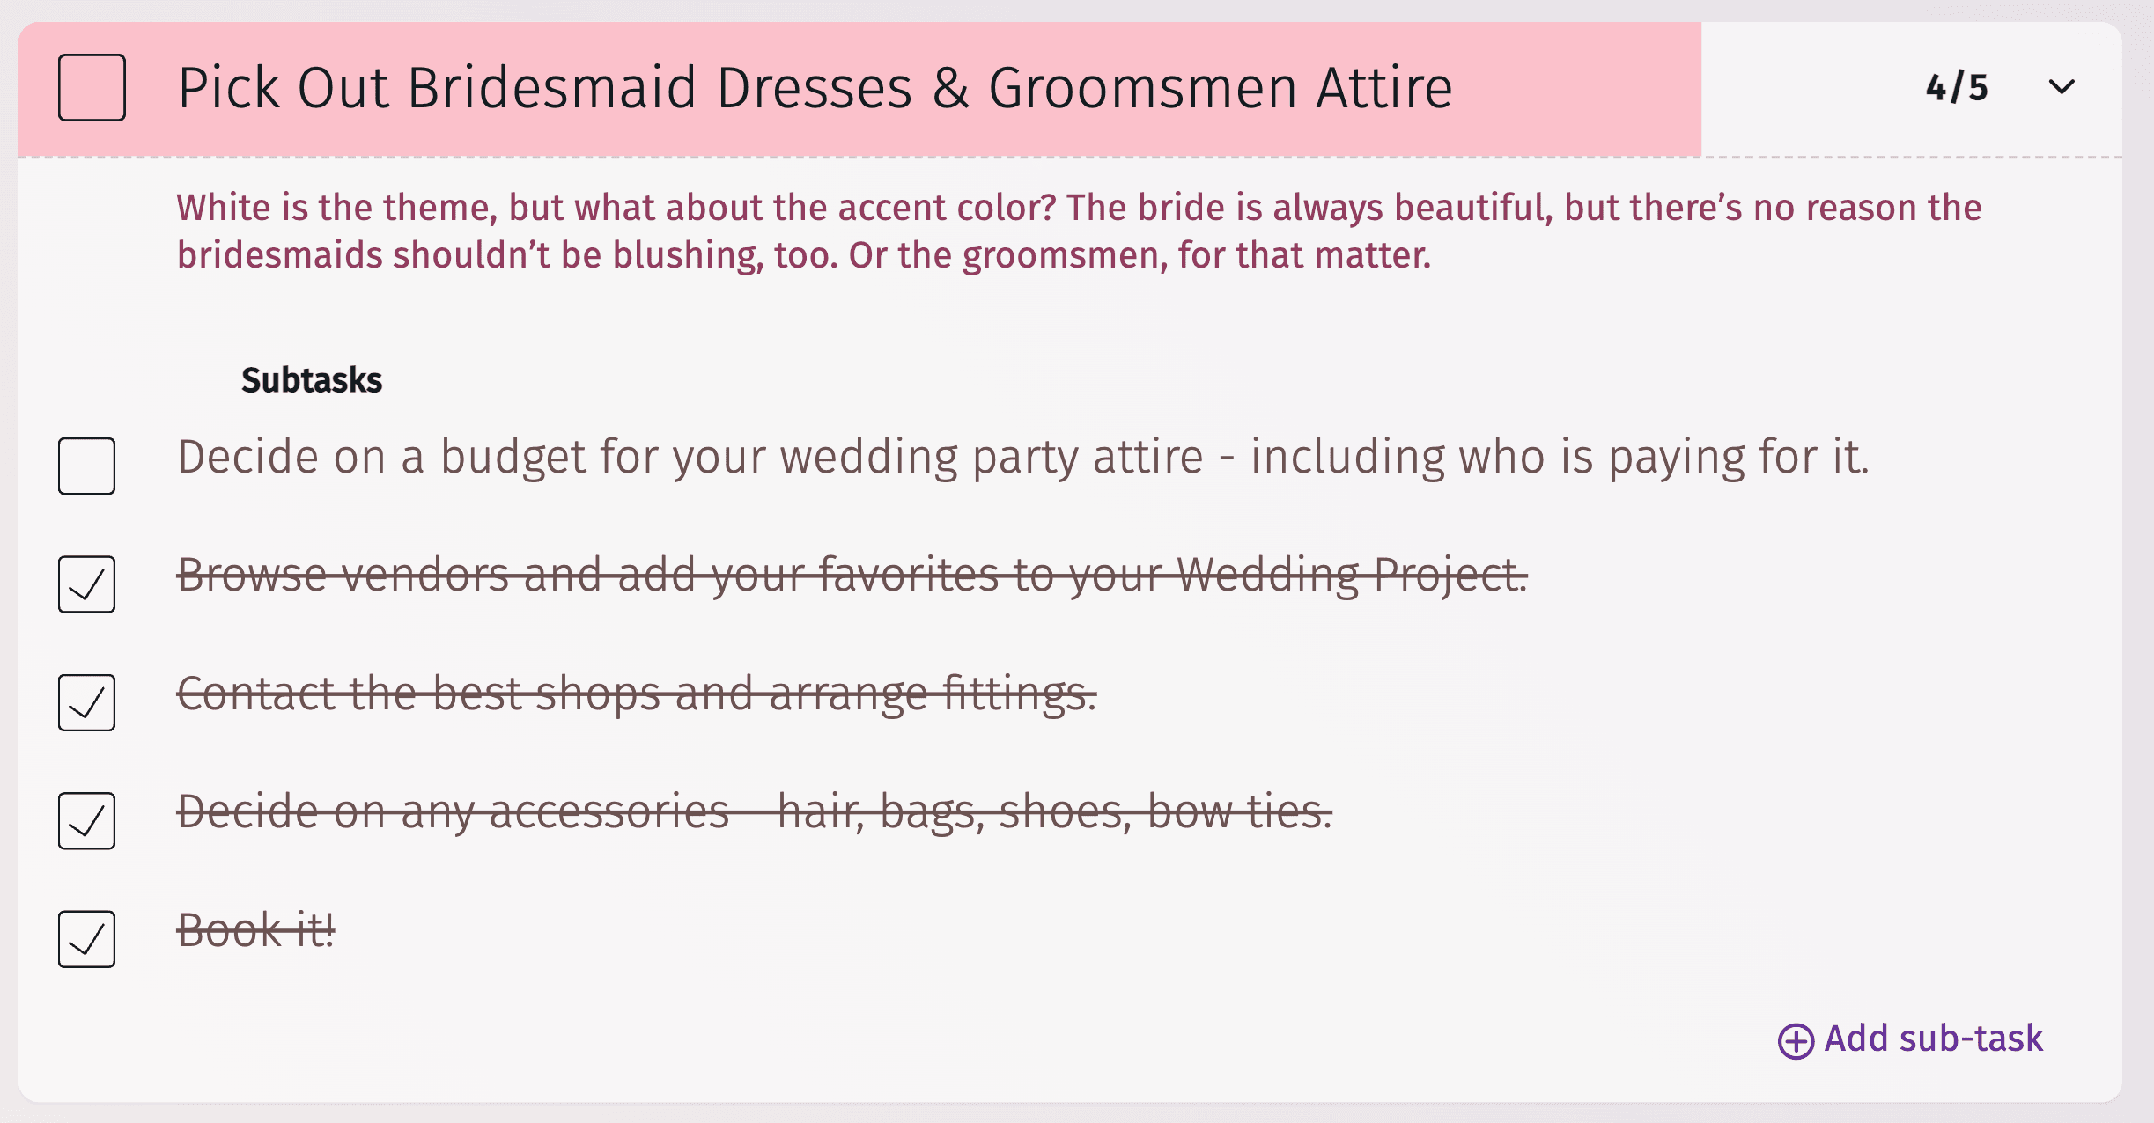Select the struck-through 'Book it!' text
The width and height of the screenshot is (2154, 1123).
pyautogui.click(x=256, y=930)
